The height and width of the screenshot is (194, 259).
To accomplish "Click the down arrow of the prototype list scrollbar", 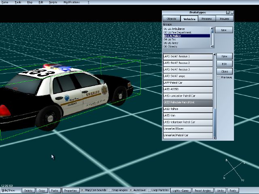I will 214,138.
